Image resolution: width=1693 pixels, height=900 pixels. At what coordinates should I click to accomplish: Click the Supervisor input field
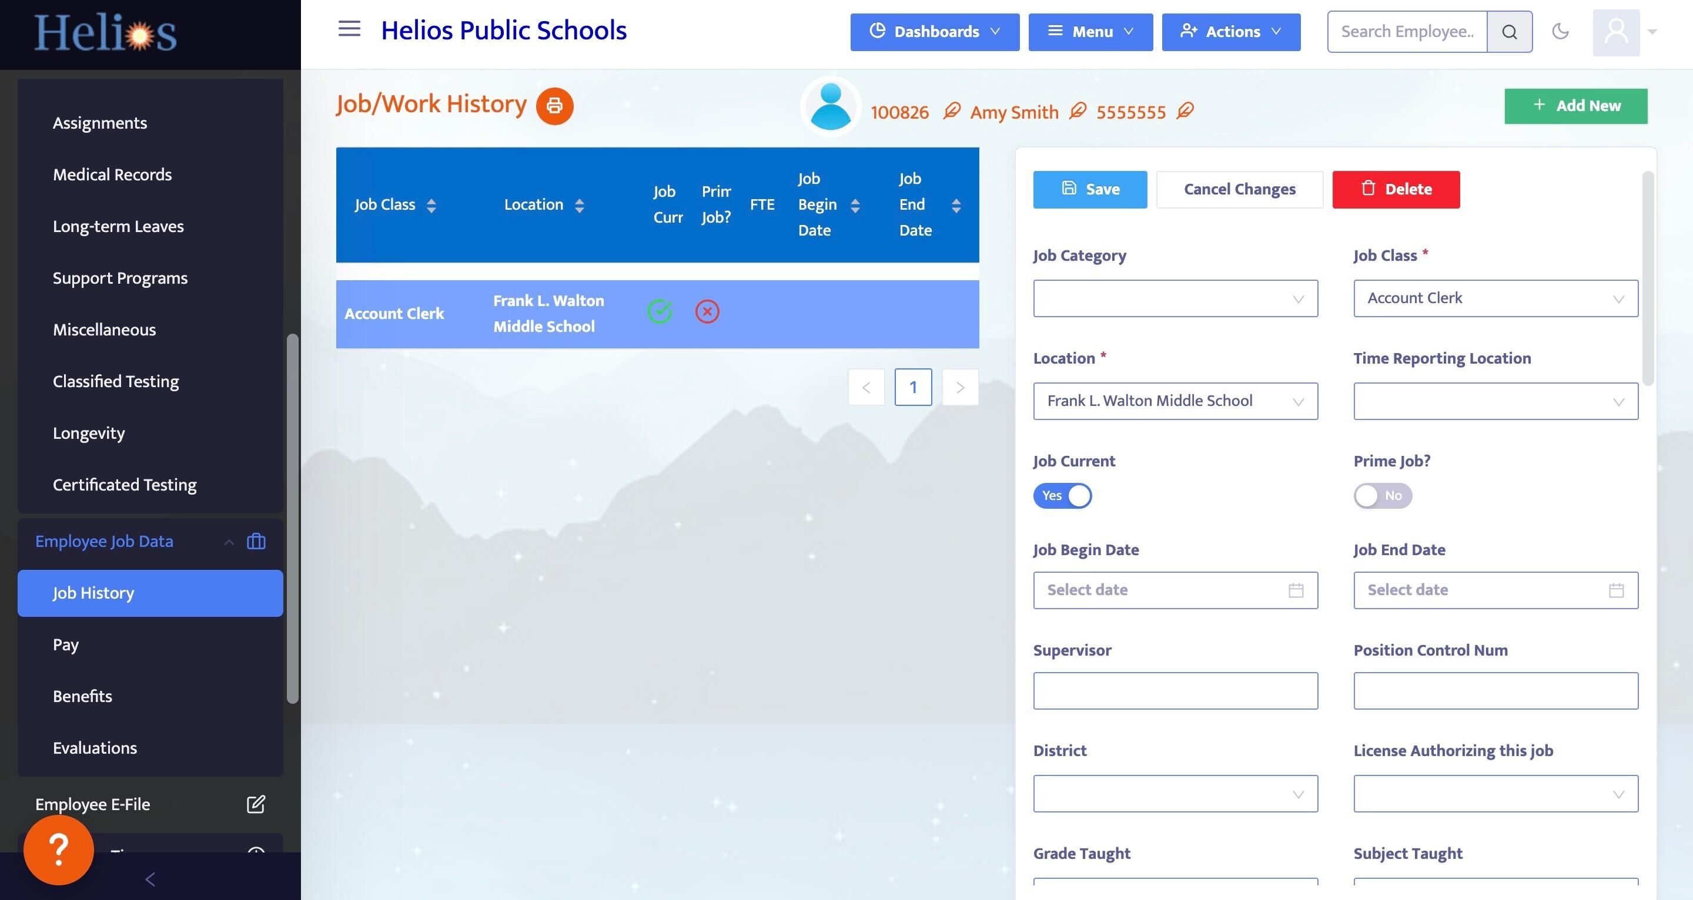(1175, 690)
